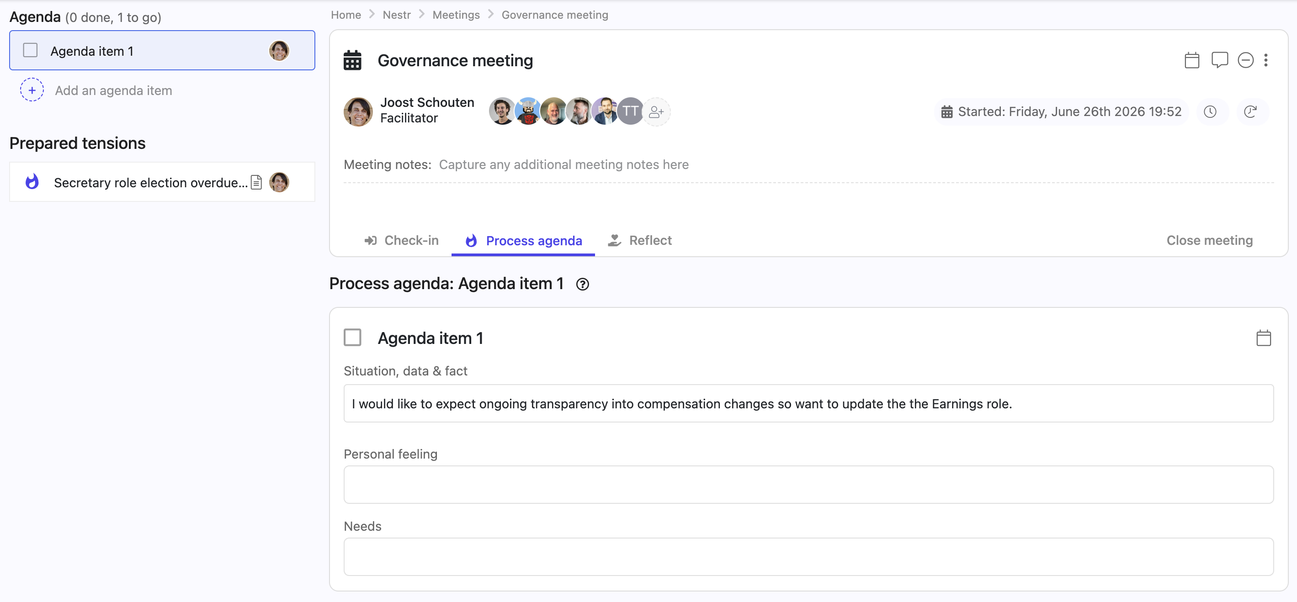The image size is (1297, 602).
Task: Click the Reflect tab hand icon
Action: click(x=614, y=241)
